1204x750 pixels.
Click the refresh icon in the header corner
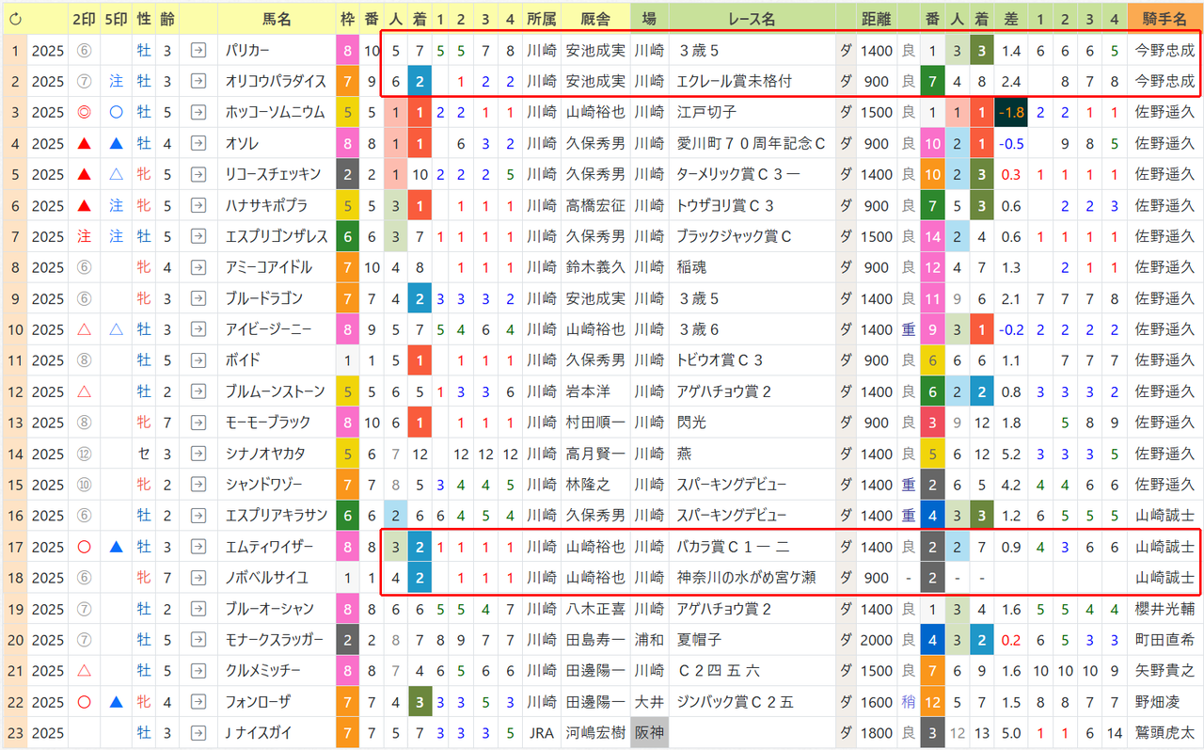tap(14, 18)
